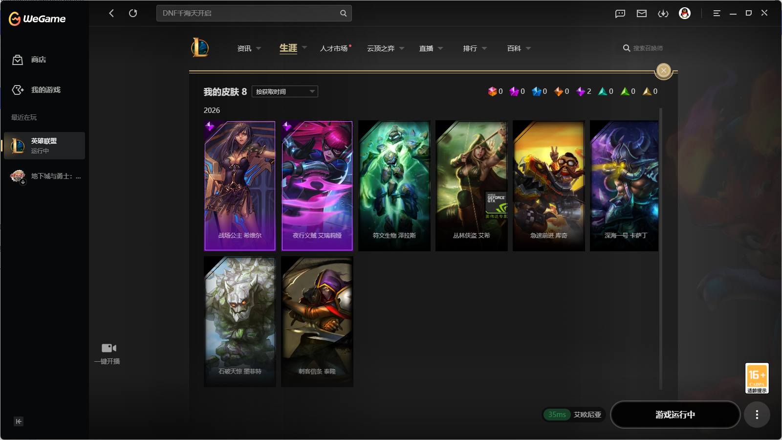Select the 夜行义贼 艾瑞莉娅 skin card
782x440 pixels.
point(317,186)
